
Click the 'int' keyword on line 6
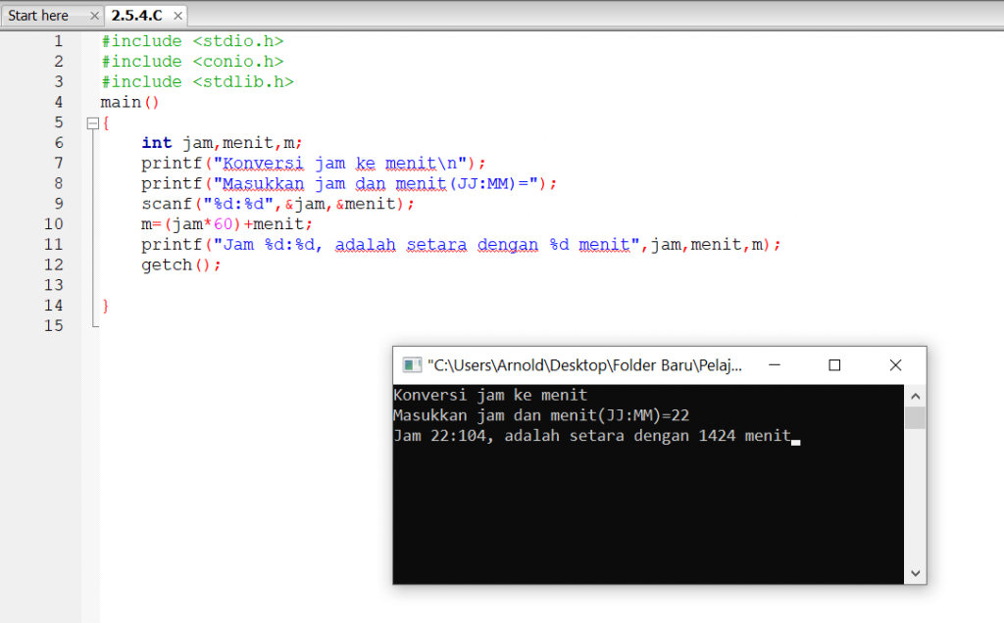pos(157,143)
